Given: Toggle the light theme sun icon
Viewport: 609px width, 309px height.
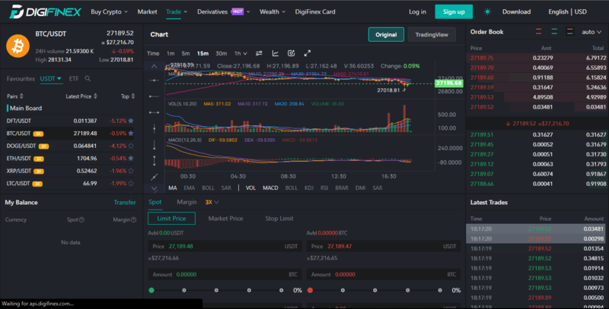Looking at the screenshot, I should 487,11.
